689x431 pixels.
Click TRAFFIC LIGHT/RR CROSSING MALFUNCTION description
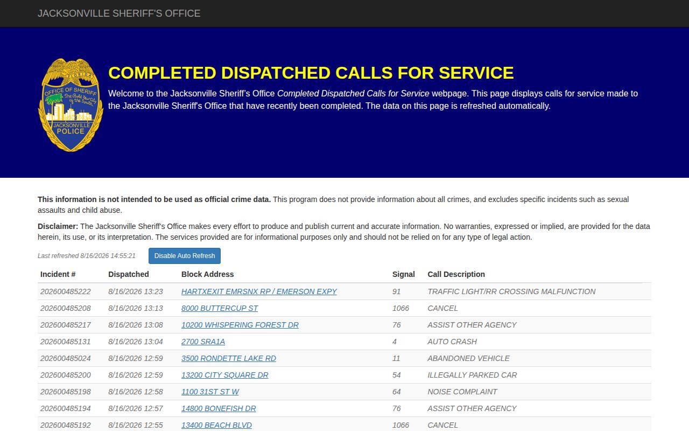point(511,291)
